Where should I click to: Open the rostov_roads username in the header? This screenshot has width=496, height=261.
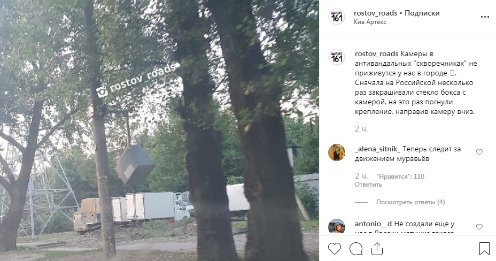pos(375,13)
